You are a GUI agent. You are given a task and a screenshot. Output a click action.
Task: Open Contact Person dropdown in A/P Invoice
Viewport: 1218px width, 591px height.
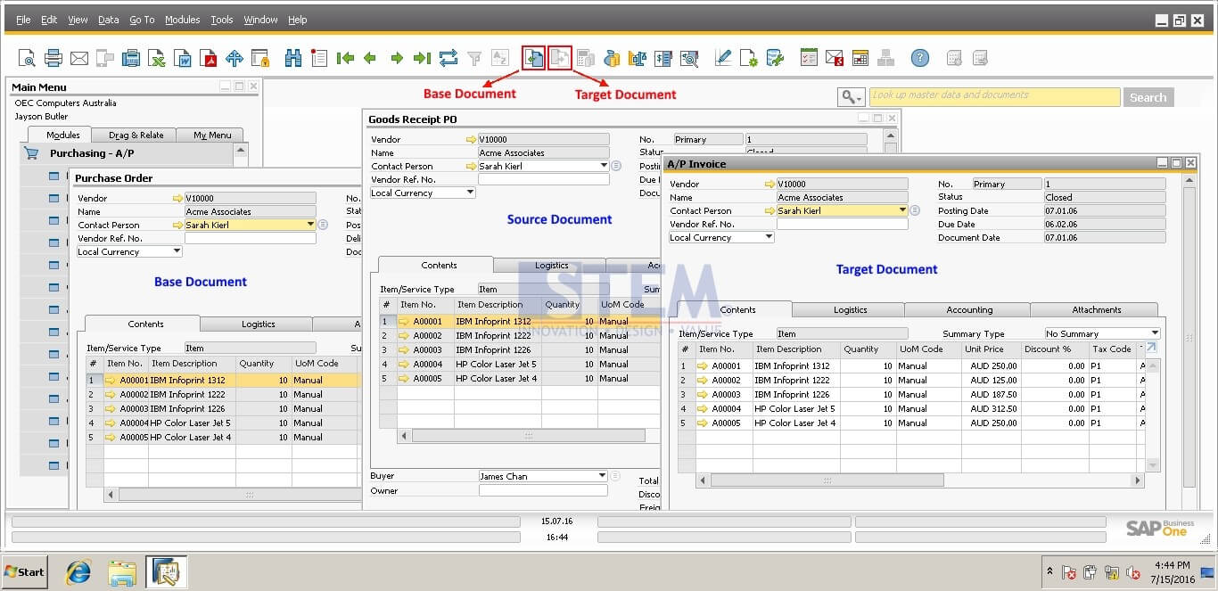pos(902,211)
